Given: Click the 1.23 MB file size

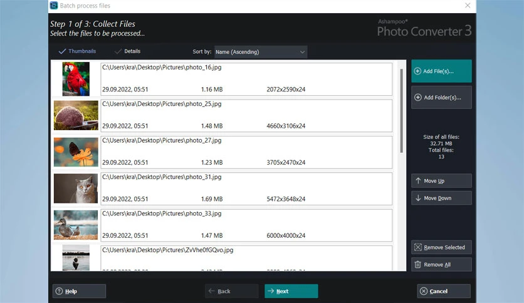Looking at the screenshot, I should pyautogui.click(x=212, y=163).
